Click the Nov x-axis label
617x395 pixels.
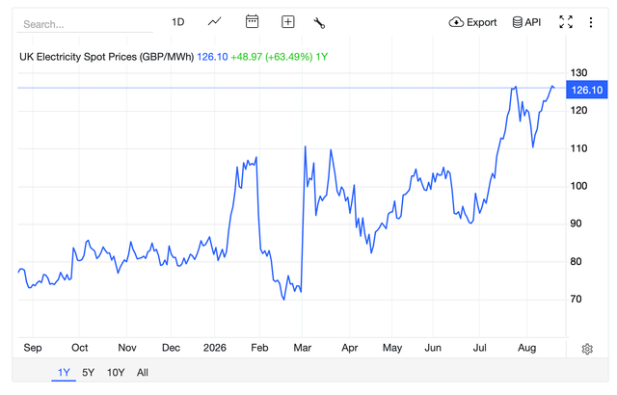pos(127,348)
